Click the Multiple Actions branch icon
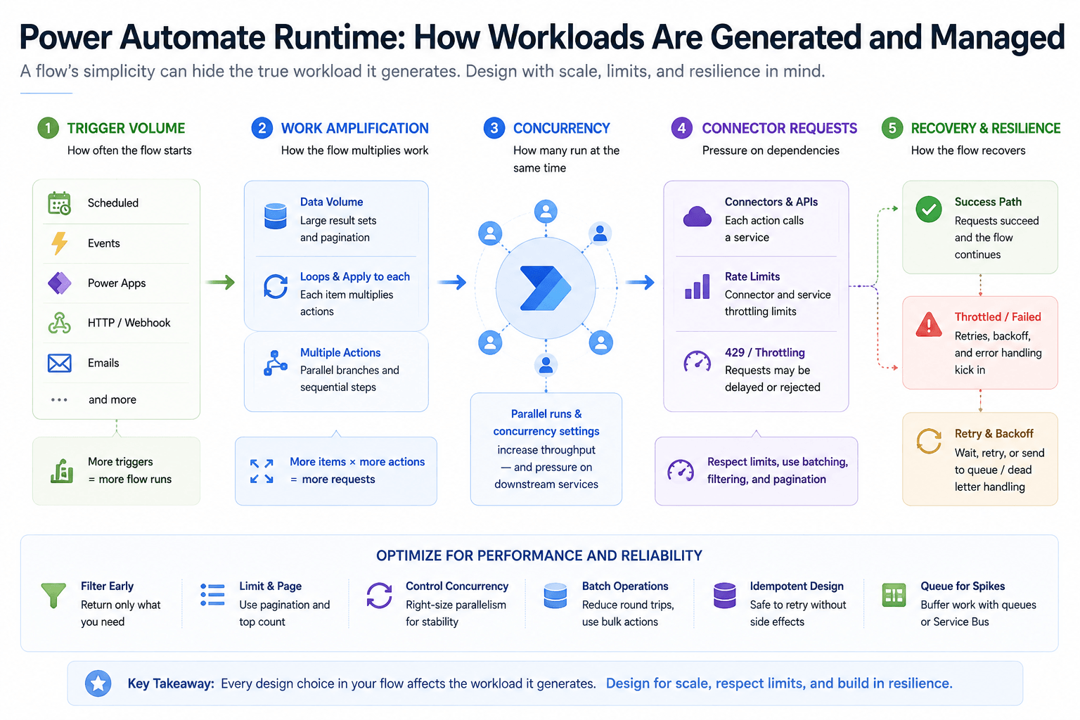This screenshot has width=1080, height=720. [275, 363]
